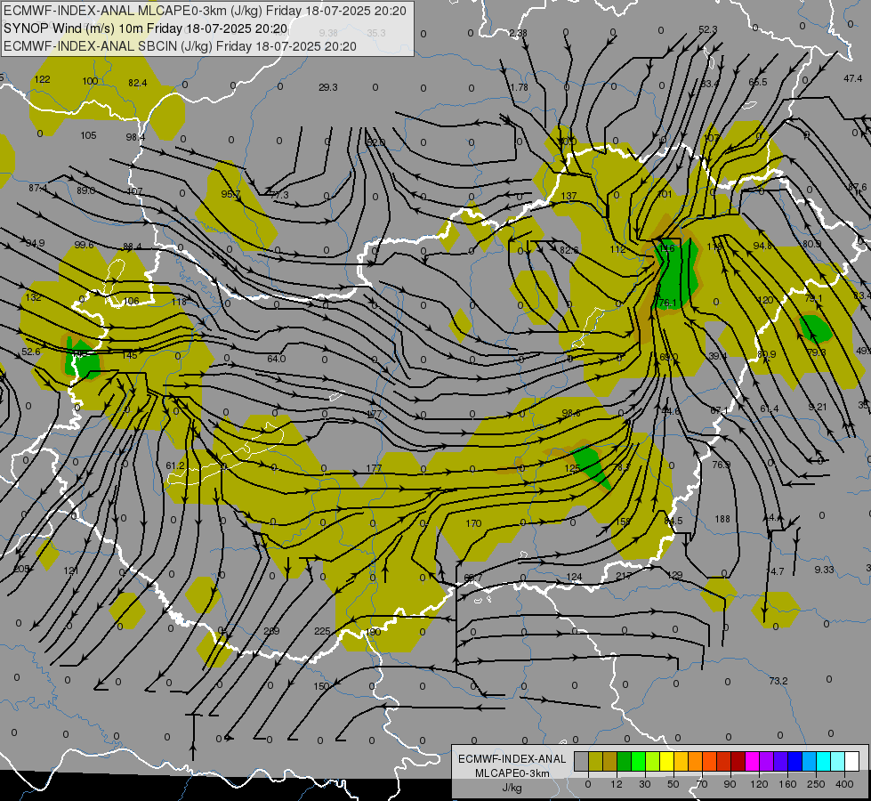Click the map value 47.4
This screenshot has width=871, height=801.
tap(852, 79)
